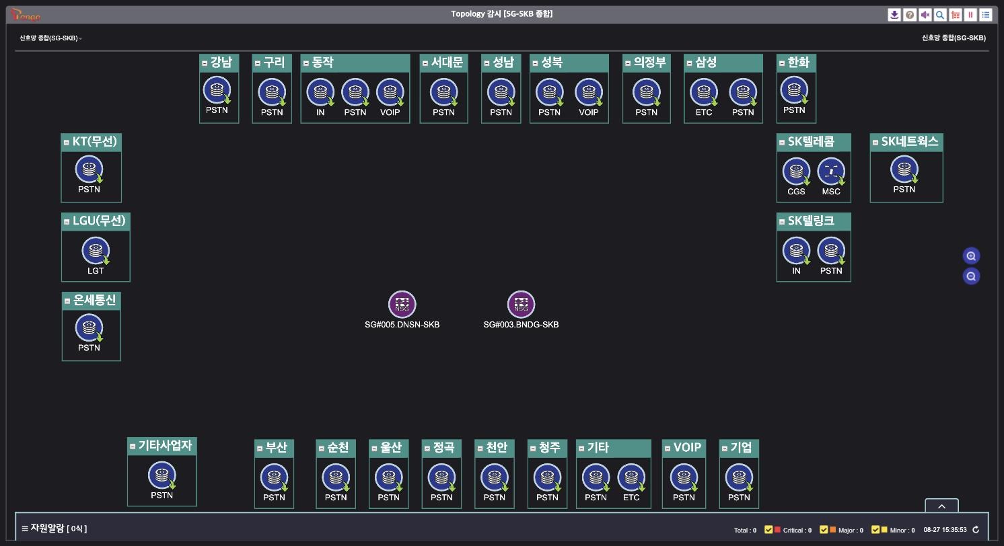Select the ETC node in the 삼성 group
Image resolution: width=1004 pixels, height=546 pixels.
[704, 92]
